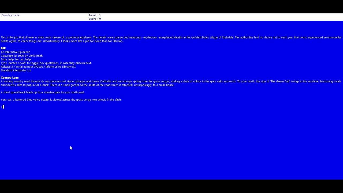Image resolution: width=343 pixels, height=193 pixels.
Task: Click 'Country Lane' in the status bar
Action: pyautogui.click(x=10, y=15)
